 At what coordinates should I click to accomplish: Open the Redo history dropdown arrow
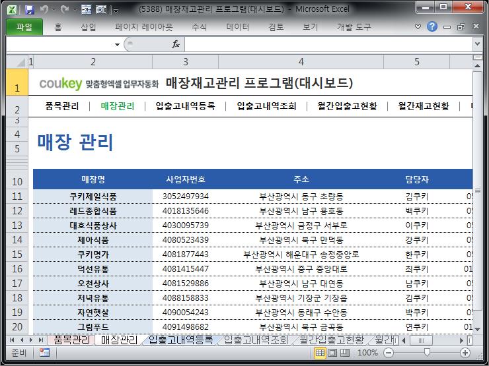[75, 10]
